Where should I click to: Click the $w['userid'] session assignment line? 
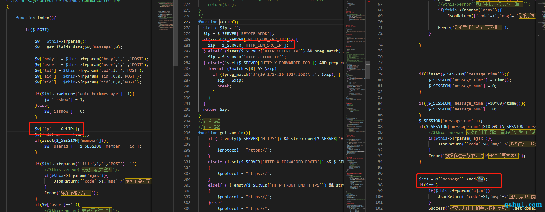tap(93, 146)
